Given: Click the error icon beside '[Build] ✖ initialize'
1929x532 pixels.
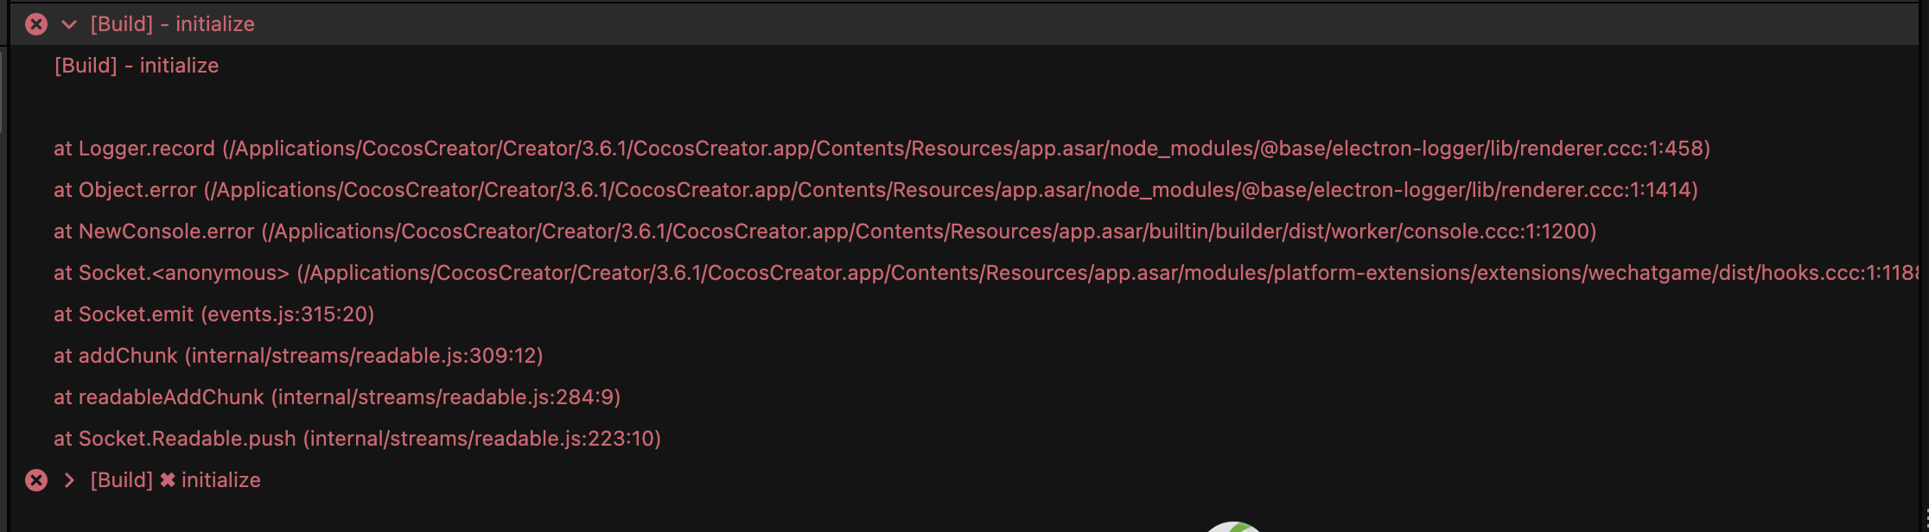Looking at the screenshot, I should pyautogui.click(x=36, y=480).
